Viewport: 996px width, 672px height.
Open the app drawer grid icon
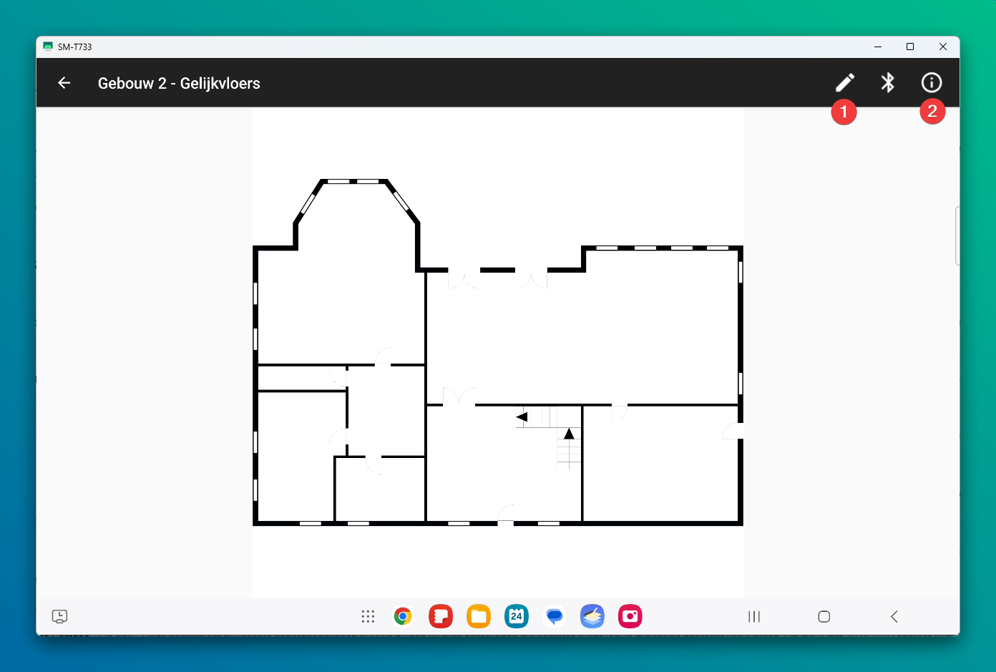tap(368, 616)
